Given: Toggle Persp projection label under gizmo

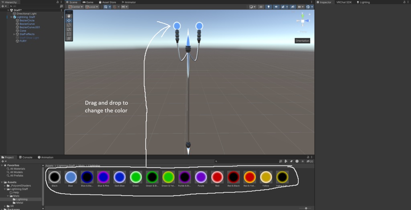Looking at the screenshot, I should pyautogui.click(x=303, y=32).
